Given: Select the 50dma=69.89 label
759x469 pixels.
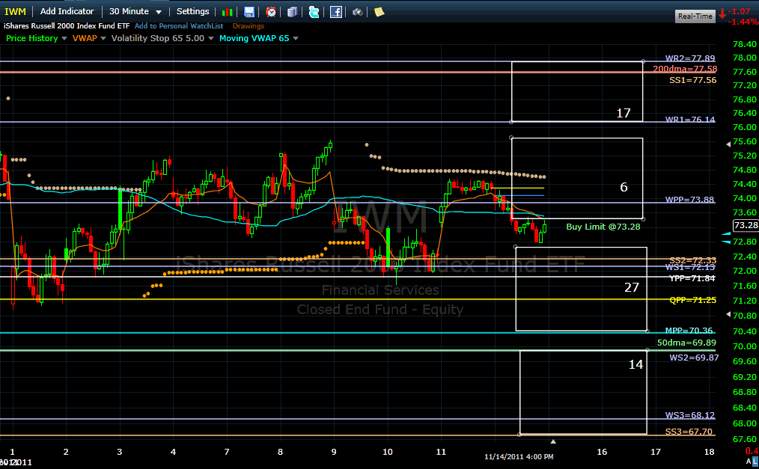Looking at the screenshot, I should click(686, 343).
